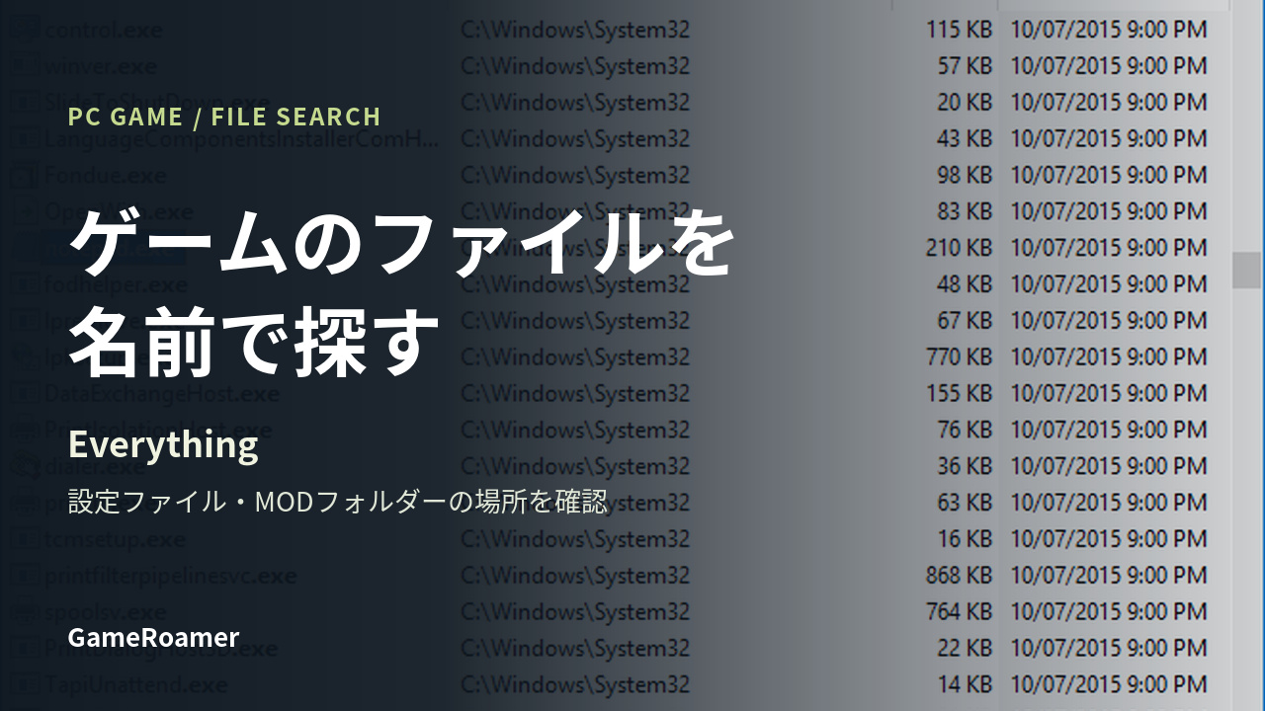1265x711 pixels.
Task: Click the 48 KB size value
Action: 965,284
